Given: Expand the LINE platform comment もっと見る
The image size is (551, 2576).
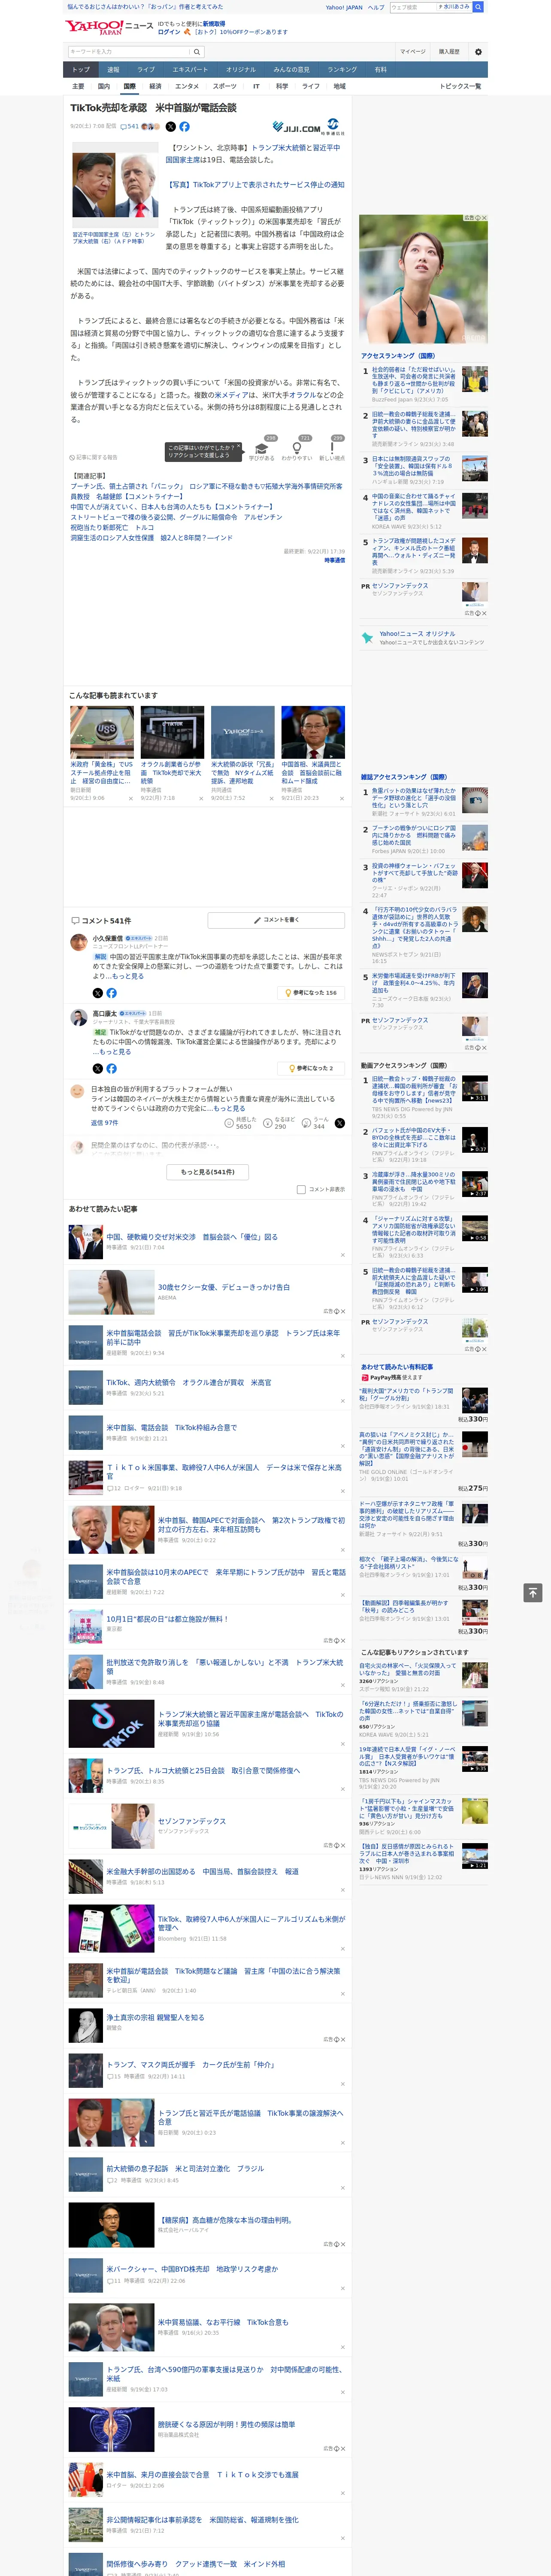Looking at the screenshot, I should pos(230,1108).
